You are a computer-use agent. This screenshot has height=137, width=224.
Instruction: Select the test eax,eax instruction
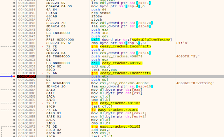tap(104, 70)
